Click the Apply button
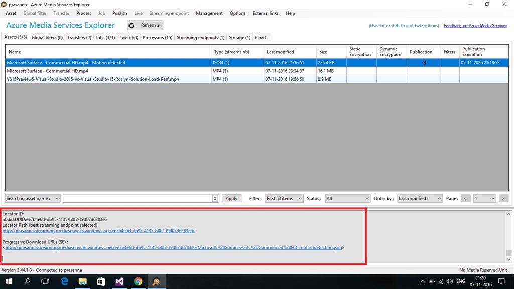 [x=231, y=199]
